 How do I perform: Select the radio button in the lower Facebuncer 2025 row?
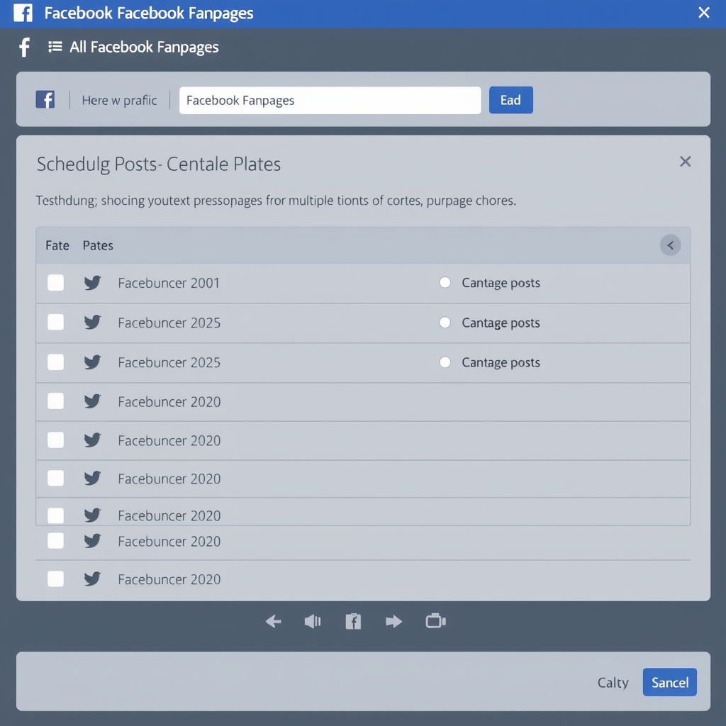(445, 362)
